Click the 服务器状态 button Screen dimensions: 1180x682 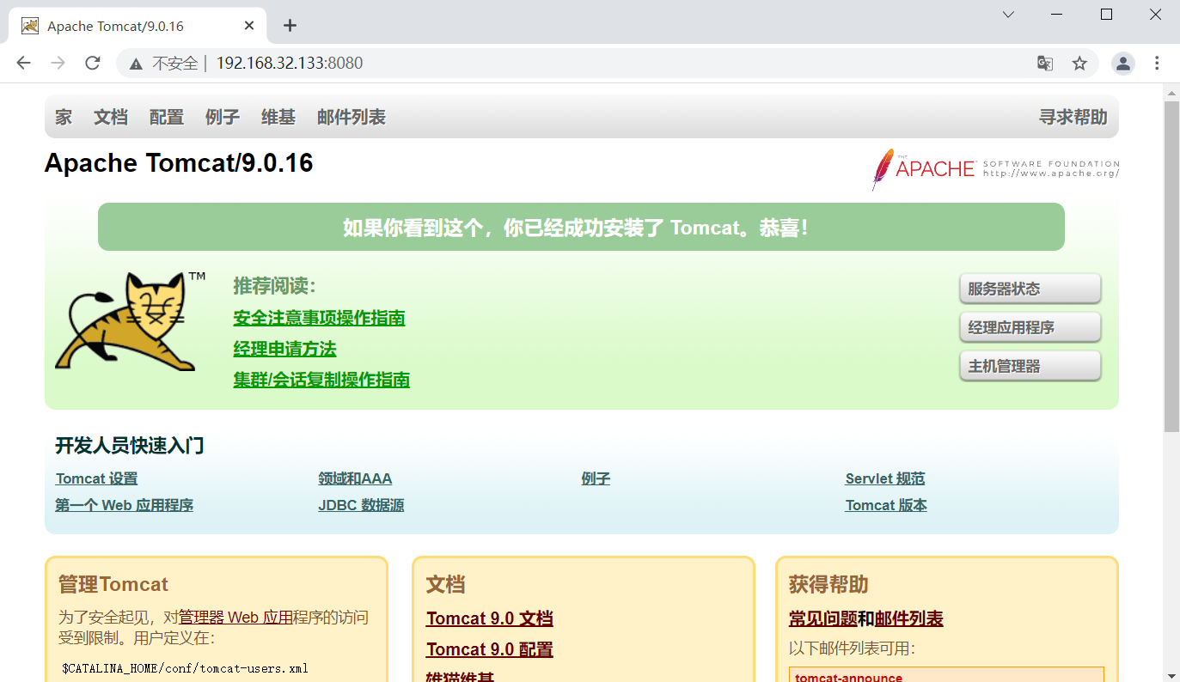pyautogui.click(x=1030, y=289)
